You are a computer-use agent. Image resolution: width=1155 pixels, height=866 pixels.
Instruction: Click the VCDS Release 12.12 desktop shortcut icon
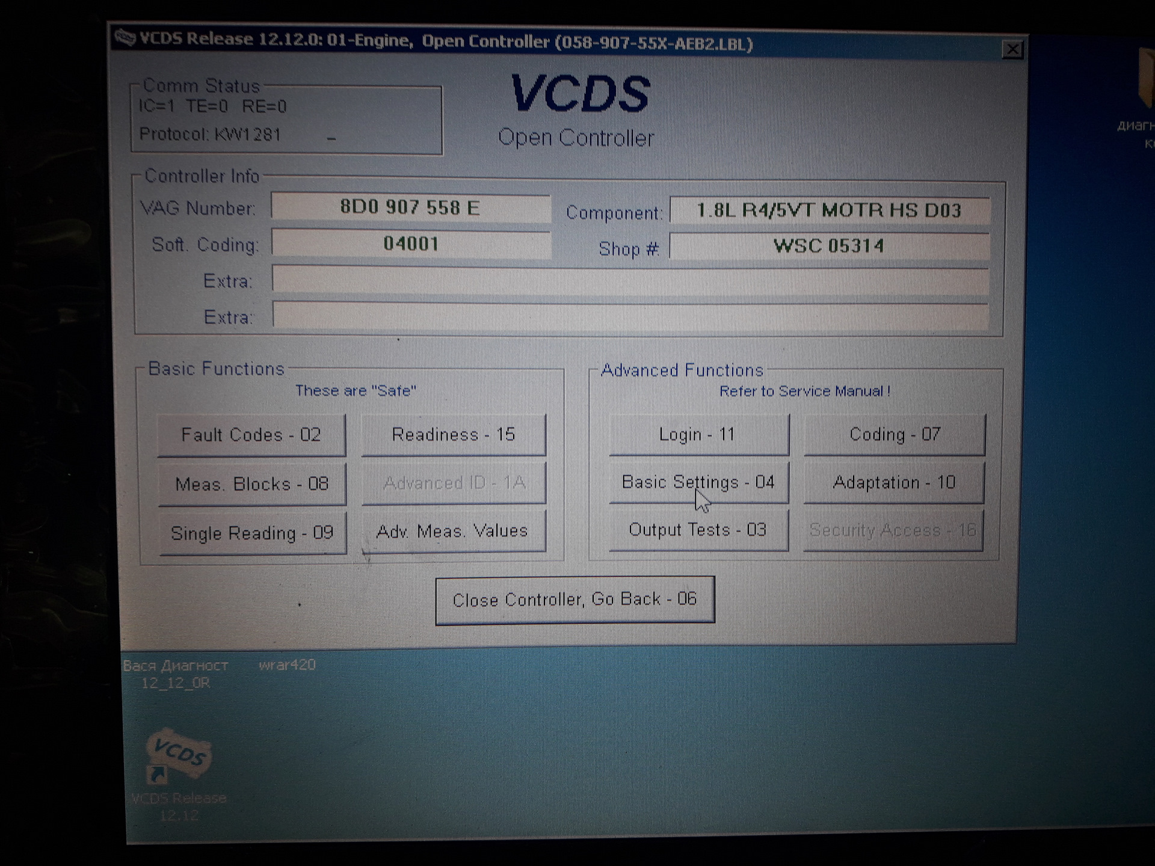(178, 758)
